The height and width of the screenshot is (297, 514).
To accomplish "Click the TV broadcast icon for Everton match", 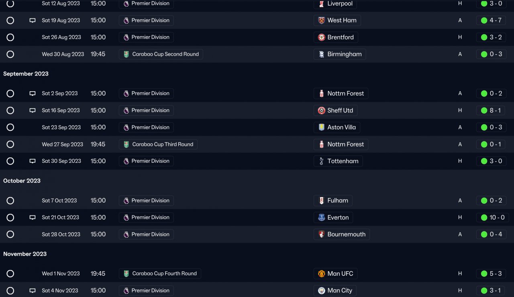I will pyautogui.click(x=33, y=217).
